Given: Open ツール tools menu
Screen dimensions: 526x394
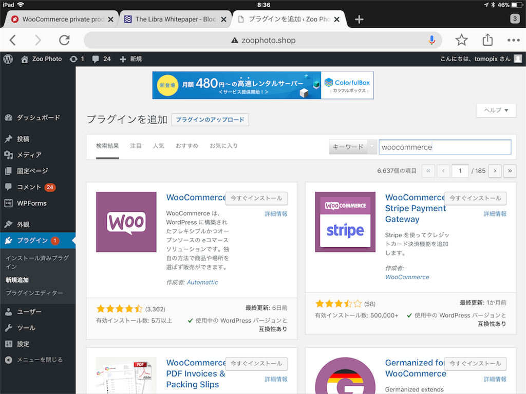Looking at the screenshot, I should [37, 328].
